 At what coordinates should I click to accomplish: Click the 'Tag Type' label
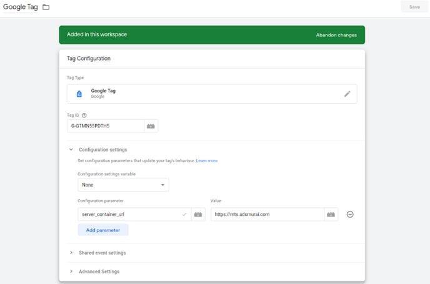click(x=76, y=78)
